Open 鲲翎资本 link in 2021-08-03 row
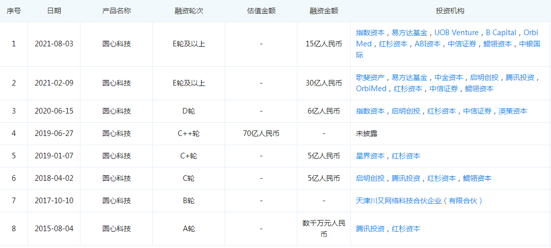 click(498, 44)
